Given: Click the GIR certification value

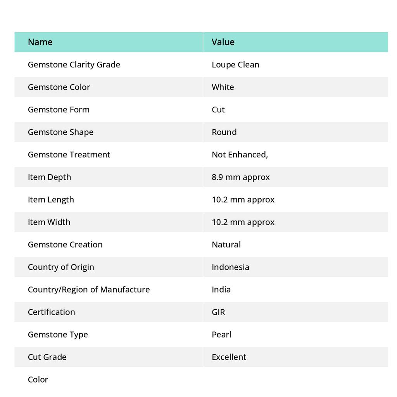Looking at the screenshot, I should coord(218,312).
